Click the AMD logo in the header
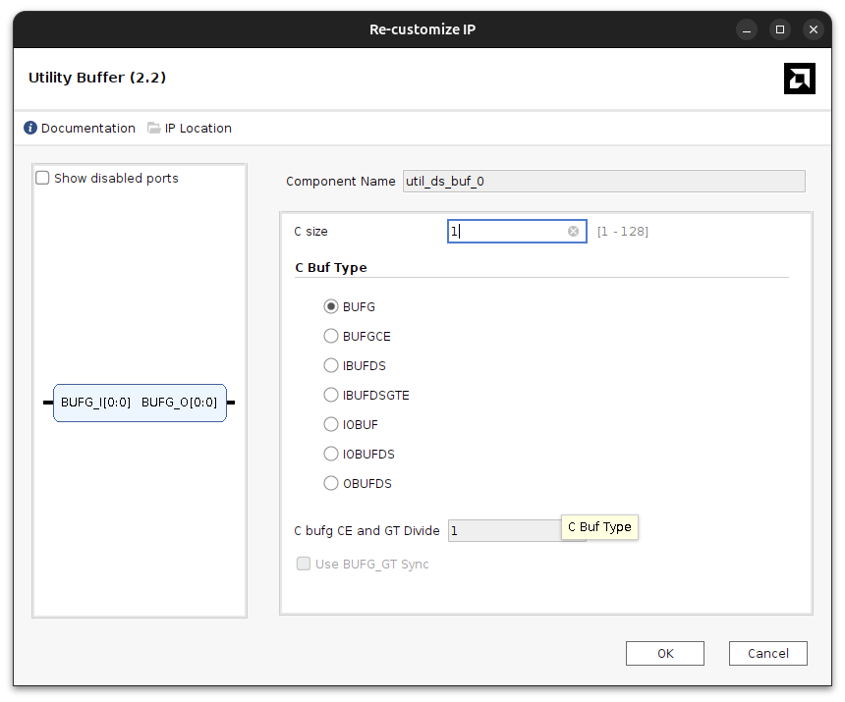This screenshot has width=845, height=702. coord(799,78)
